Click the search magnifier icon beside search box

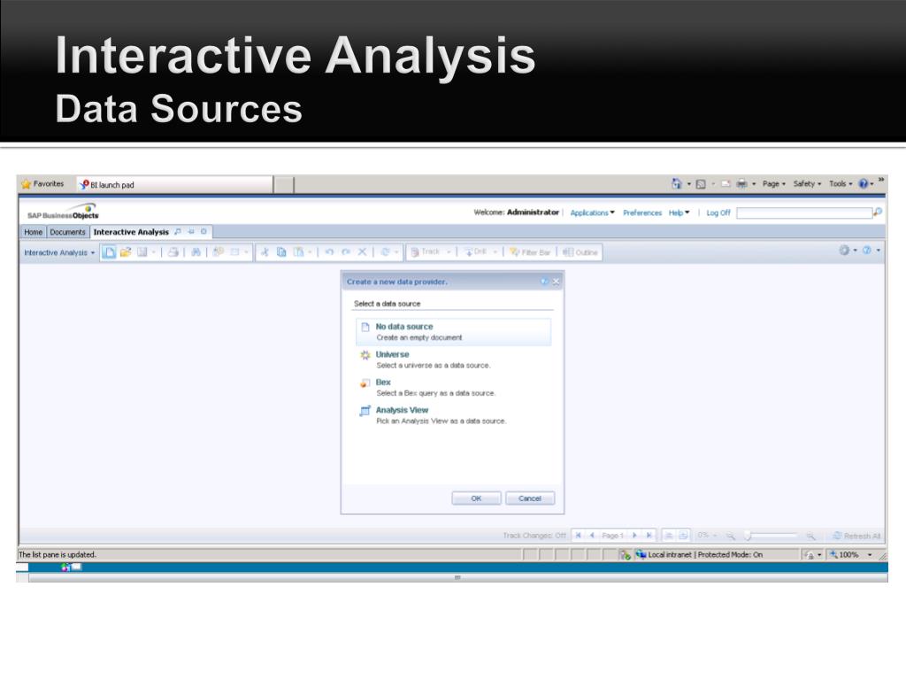click(878, 212)
